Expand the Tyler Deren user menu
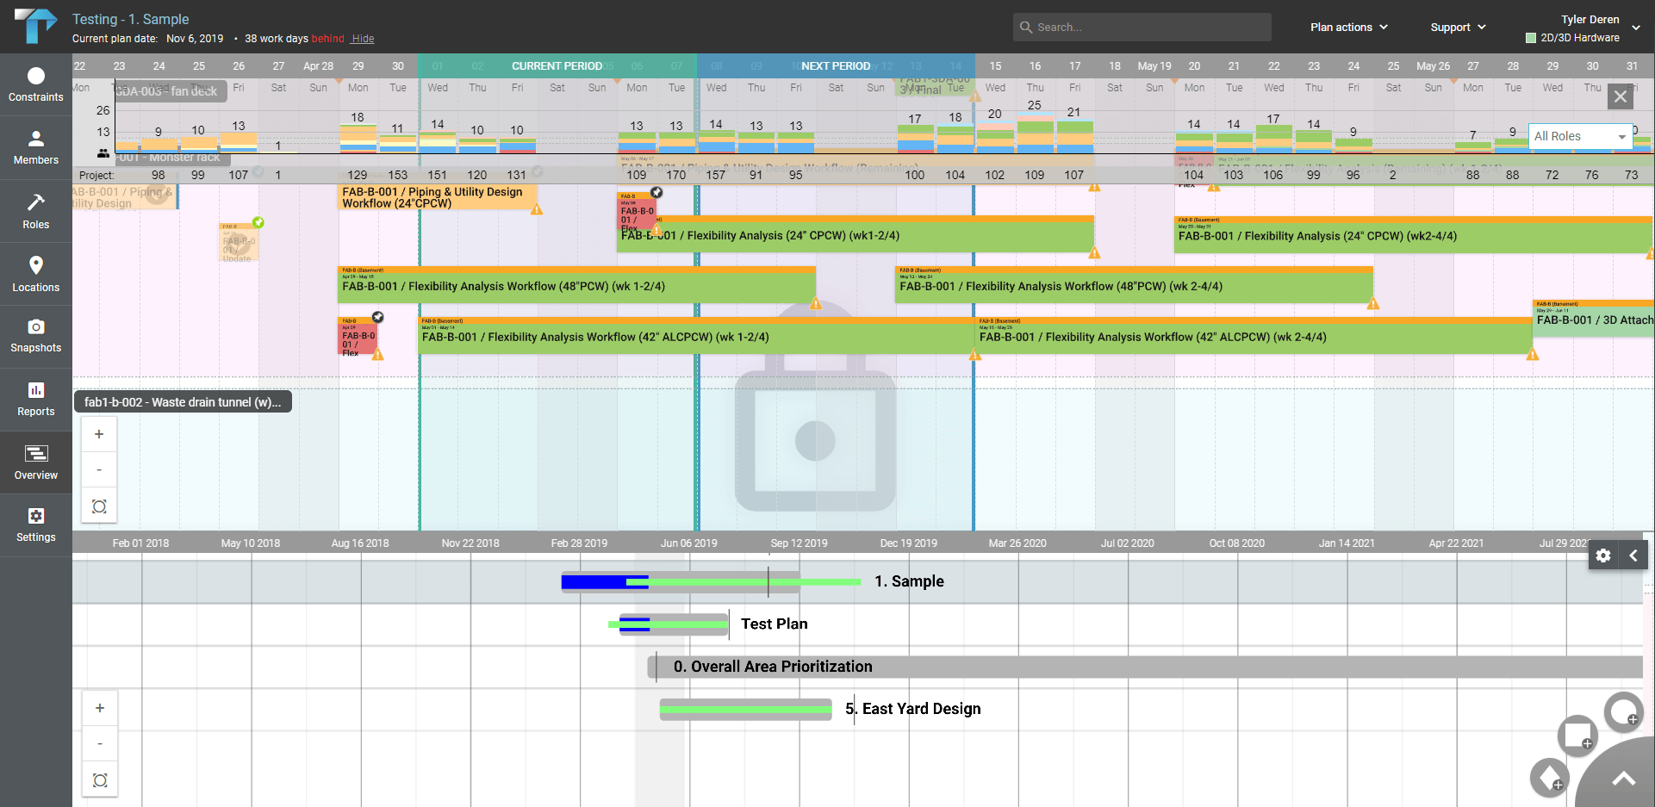The height and width of the screenshot is (807, 1655). tap(1636, 28)
